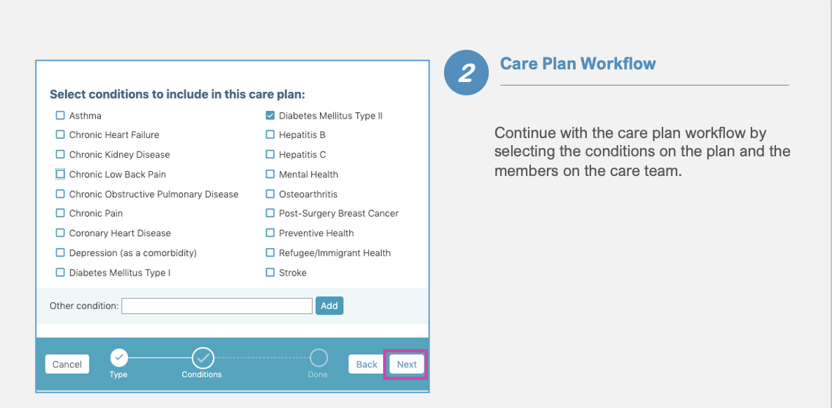Screen dimensions: 832x408
Task: Click the Type step checkmark circle
Action: [x=119, y=358]
